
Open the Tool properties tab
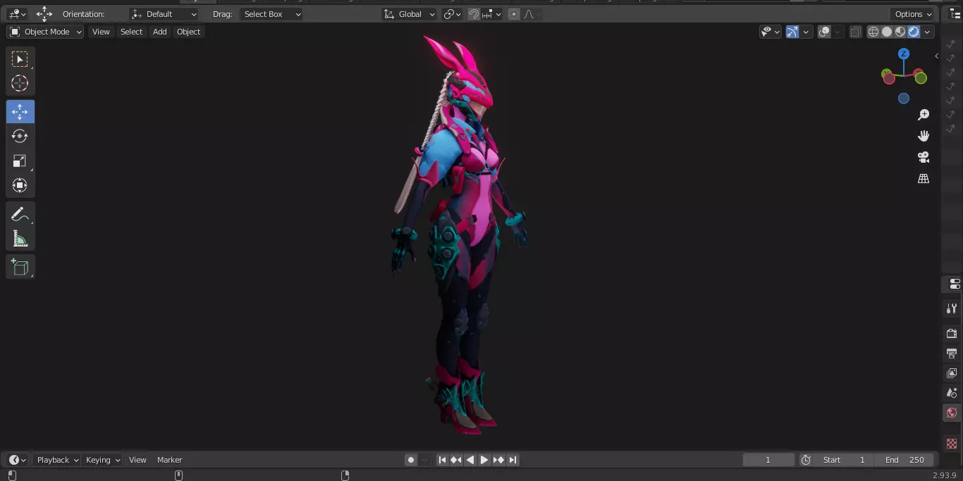(x=952, y=308)
